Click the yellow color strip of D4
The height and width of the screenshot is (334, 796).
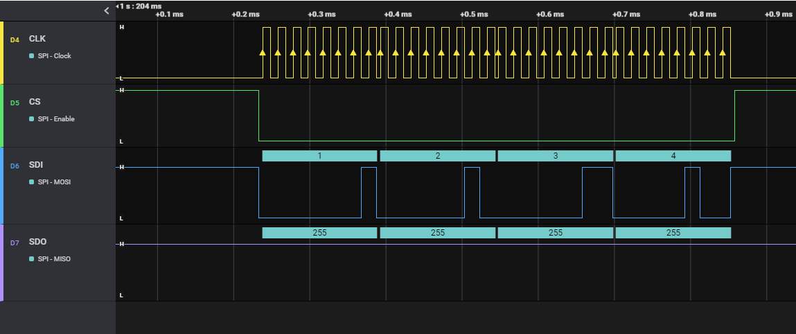[x=2, y=53]
